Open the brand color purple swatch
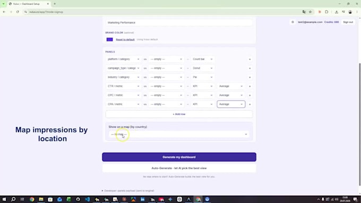The height and width of the screenshot is (203, 361). pyautogui.click(x=109, y=40)
